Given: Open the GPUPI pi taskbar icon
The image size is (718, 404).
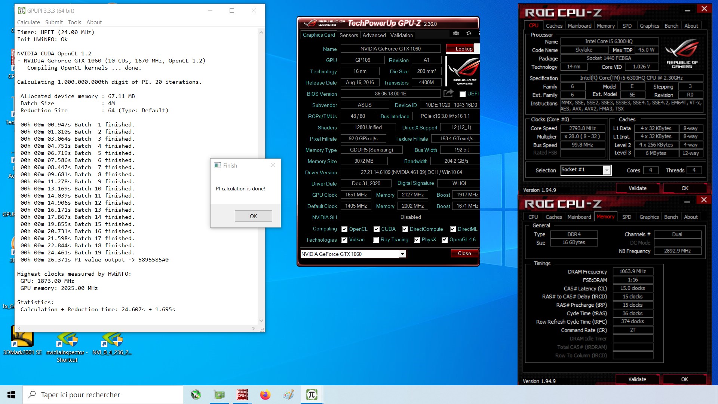Looking at the screenshot, I should [x=312, y=395].
